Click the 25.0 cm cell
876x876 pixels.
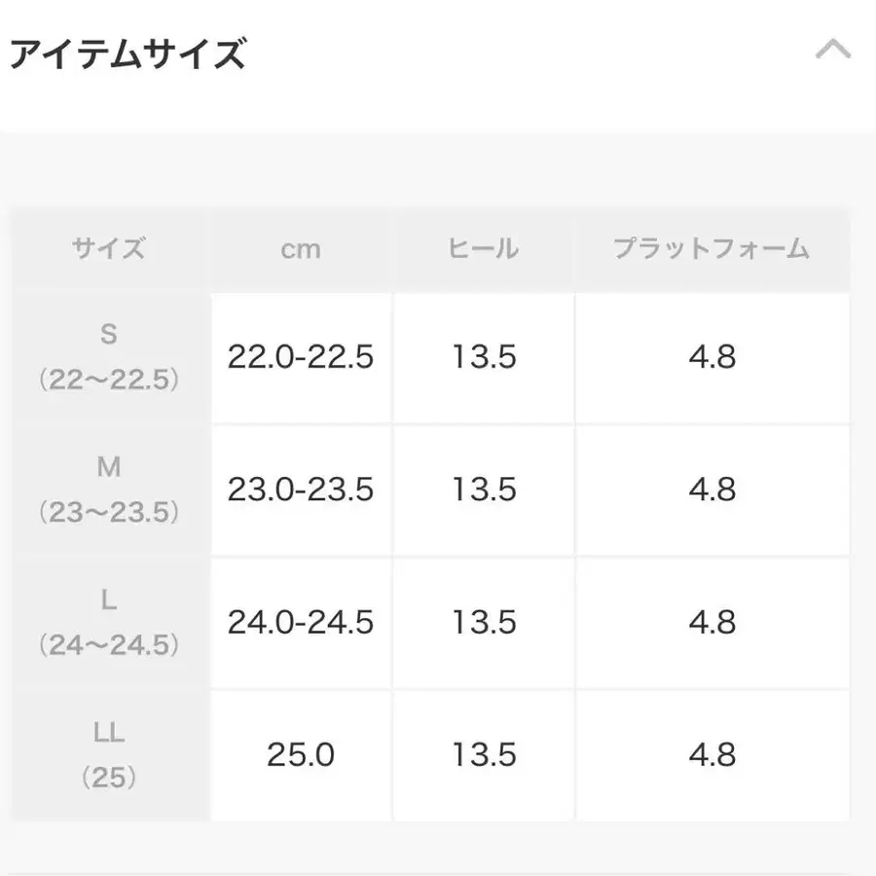point(301,754)
